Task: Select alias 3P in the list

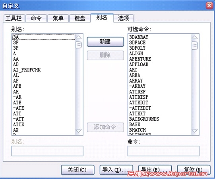Action: (x=44, y=48)
